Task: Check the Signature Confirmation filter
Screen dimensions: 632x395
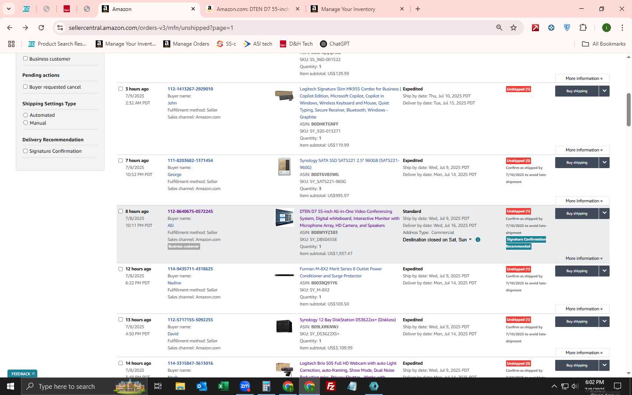Action: [25, 151]
